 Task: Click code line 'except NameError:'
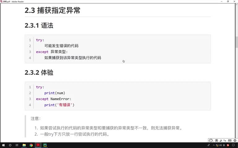(54, 99)
